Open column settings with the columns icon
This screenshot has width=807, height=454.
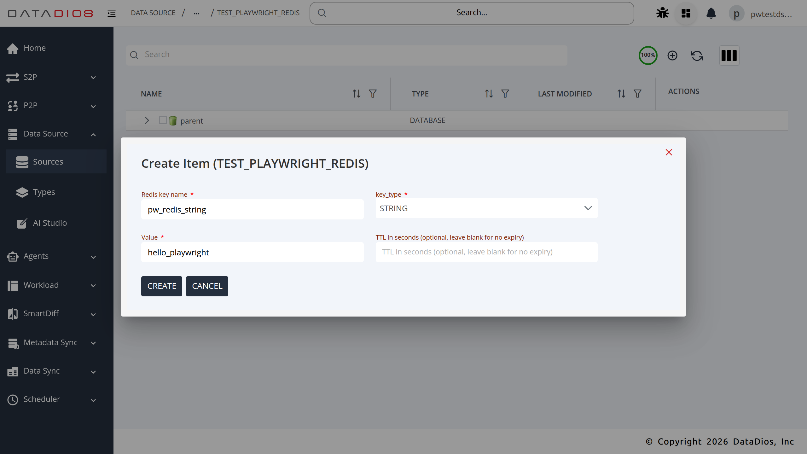[x=729, y=55]
